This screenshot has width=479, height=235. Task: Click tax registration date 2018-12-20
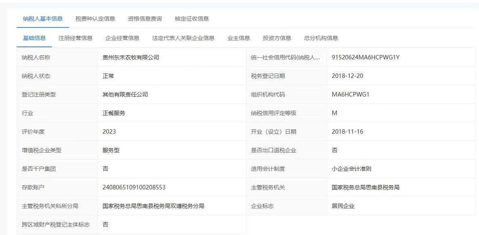coord(348,76)
